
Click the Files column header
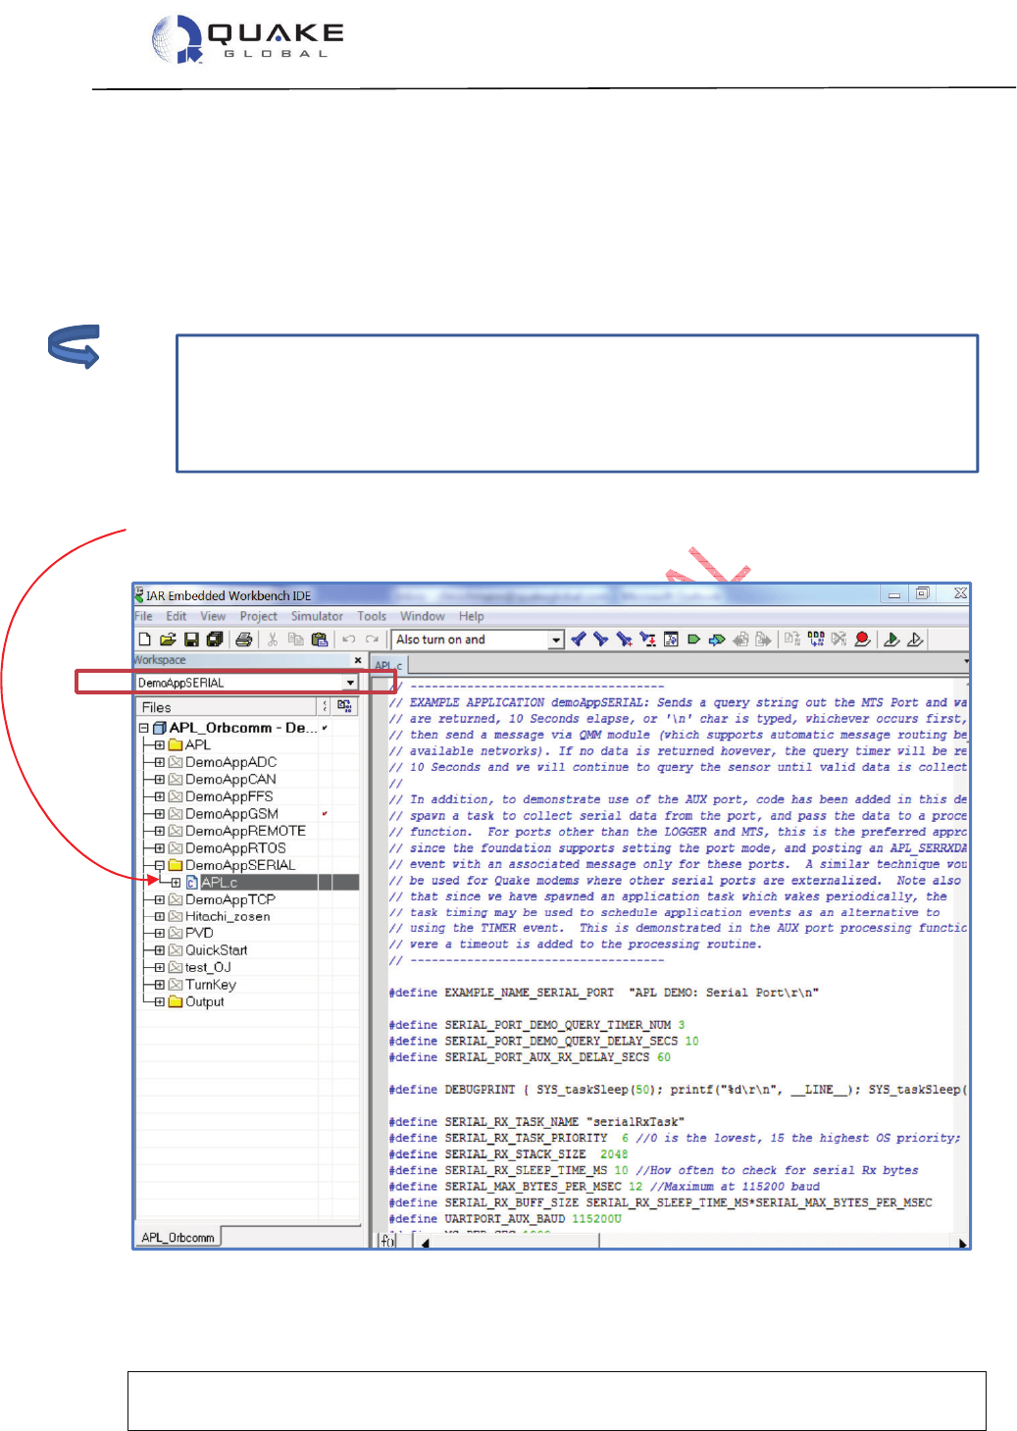(228, 707)
